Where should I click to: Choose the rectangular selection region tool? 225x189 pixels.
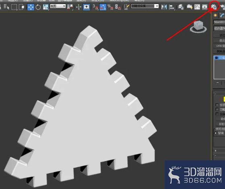click(14, 7)
